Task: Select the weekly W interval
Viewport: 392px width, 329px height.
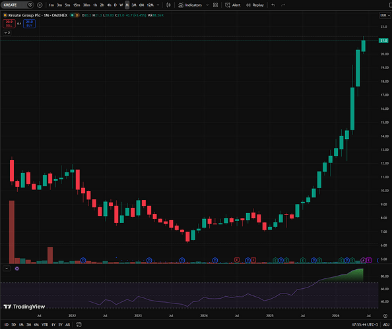Action: click(x=121, y=5)
